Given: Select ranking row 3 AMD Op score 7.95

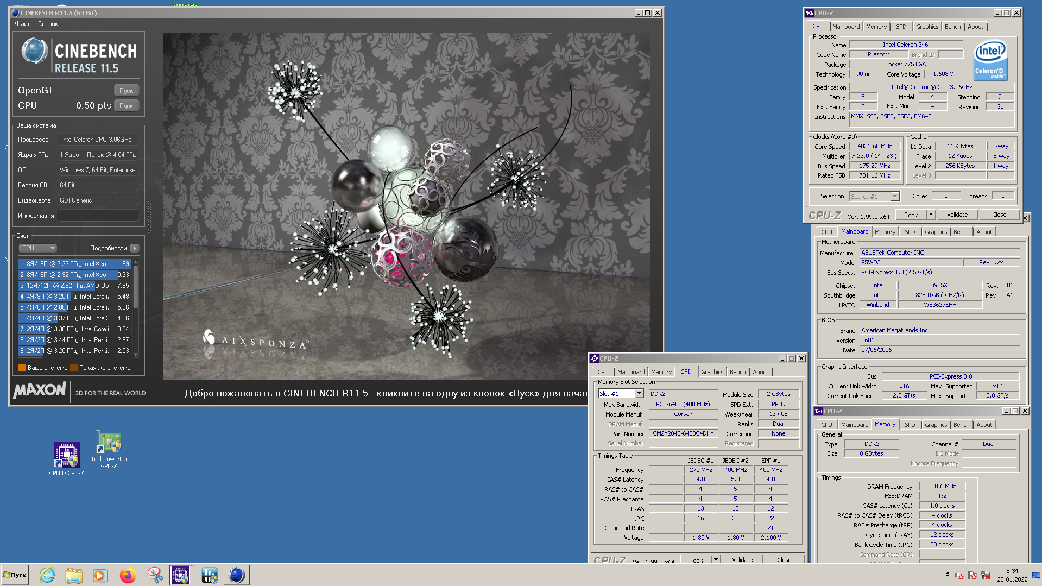Looking at the screenshot, I should point(74,286).
